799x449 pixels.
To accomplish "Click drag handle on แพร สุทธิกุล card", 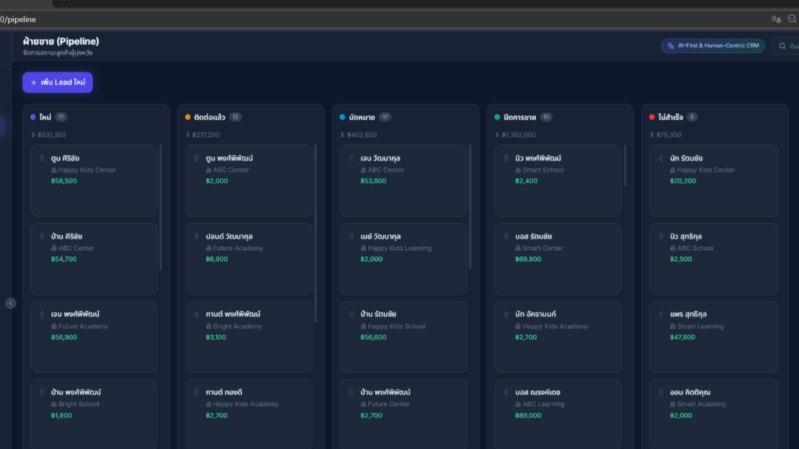I will [661, 314].
